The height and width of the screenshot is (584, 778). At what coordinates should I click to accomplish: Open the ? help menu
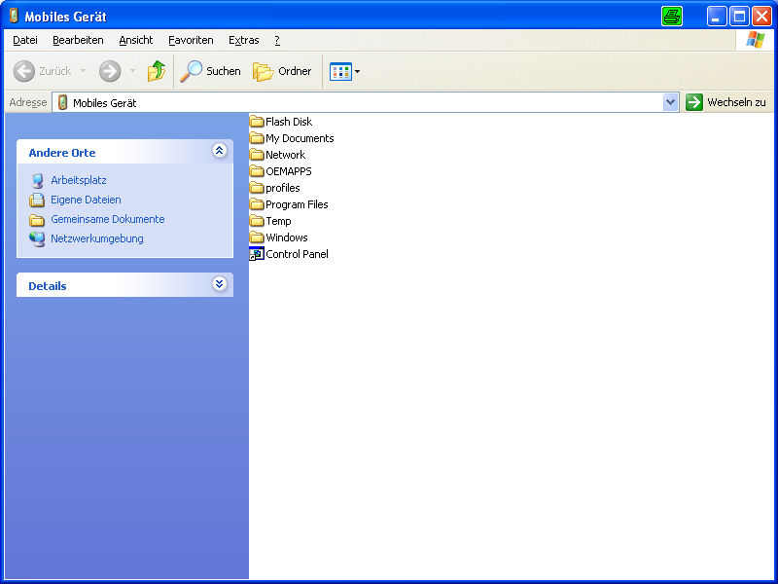point(277,40)
